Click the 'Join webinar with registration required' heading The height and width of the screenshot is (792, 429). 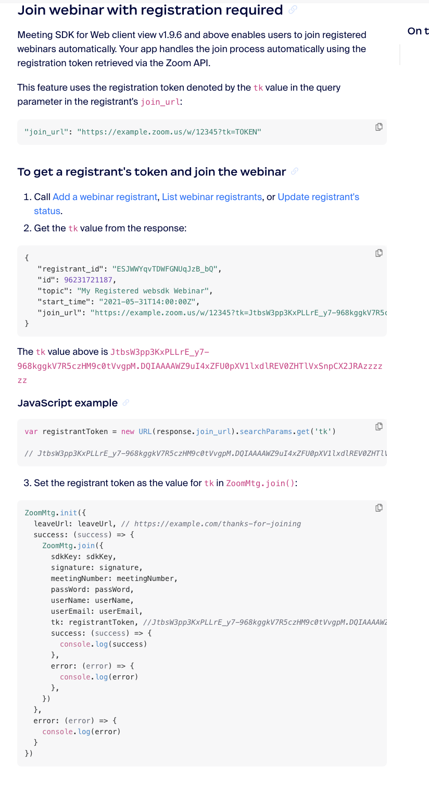(x=150, y=10)
